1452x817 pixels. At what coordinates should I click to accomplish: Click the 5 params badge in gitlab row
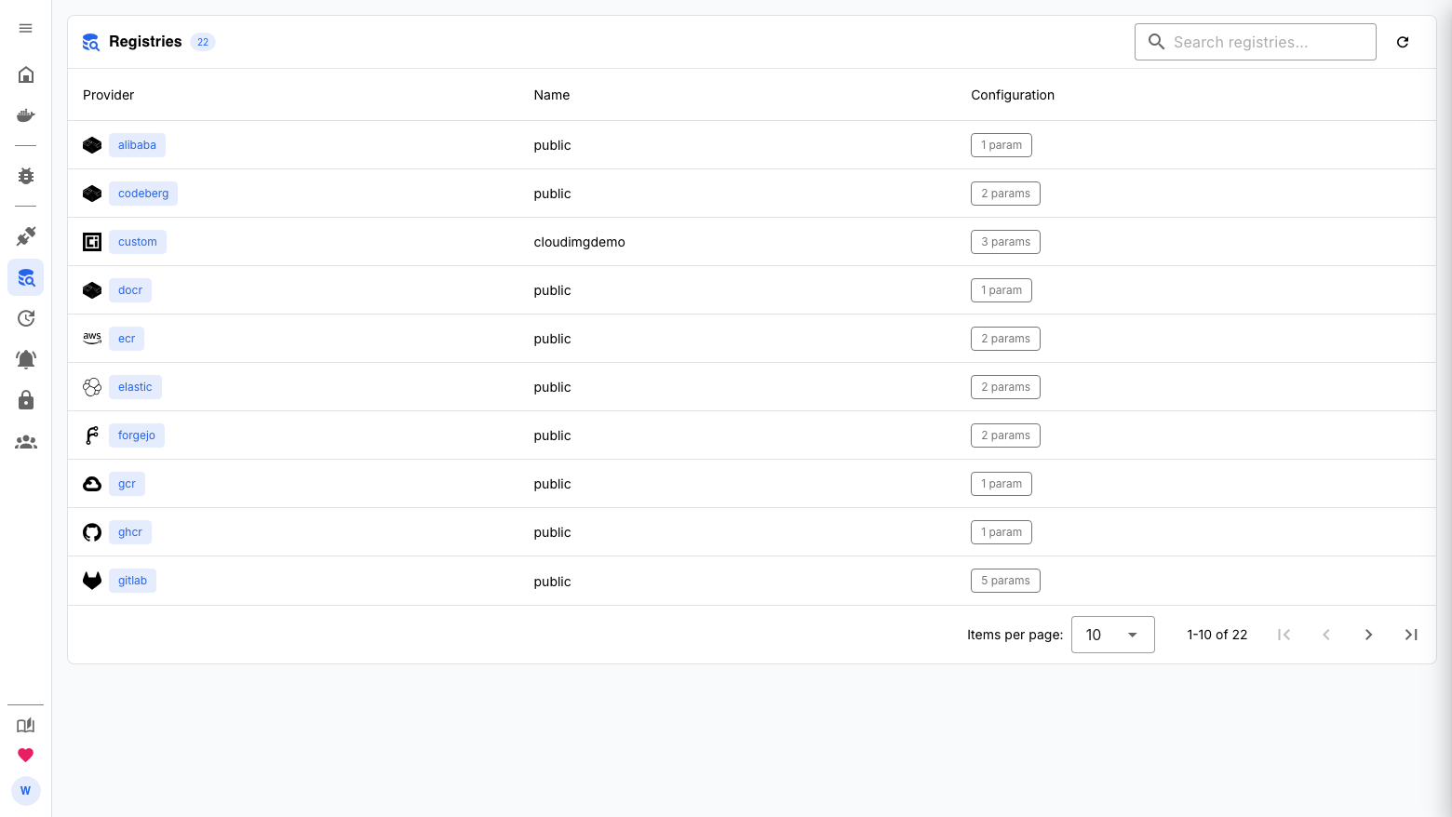(x=1005, y=581)
